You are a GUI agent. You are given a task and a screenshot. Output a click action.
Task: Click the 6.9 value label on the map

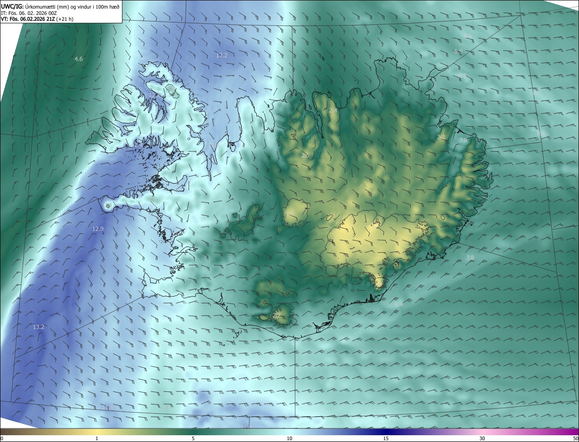(x=458, y=52)
